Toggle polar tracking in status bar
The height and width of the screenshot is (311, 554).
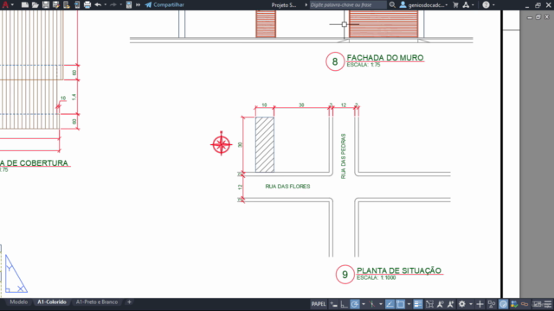tap(355, 304)
